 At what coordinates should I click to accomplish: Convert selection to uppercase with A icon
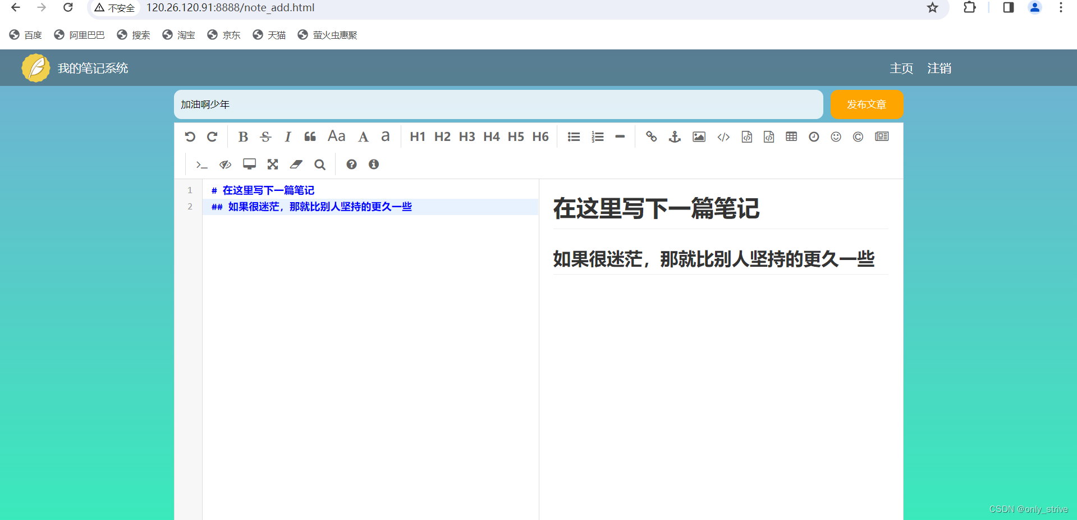[363, 136]
